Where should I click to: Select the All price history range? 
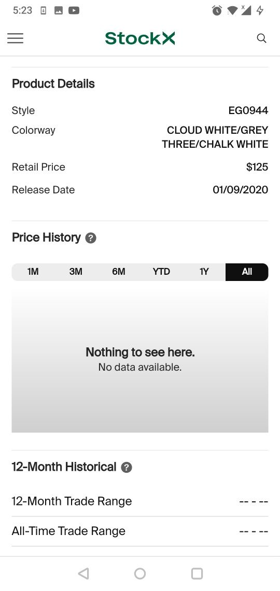click(x=247, y=272)
